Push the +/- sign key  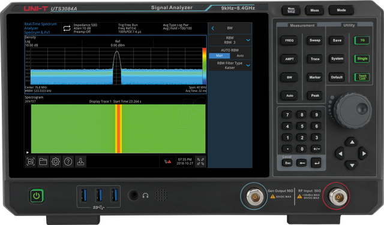pyautogui.click(x=316, y=149)
